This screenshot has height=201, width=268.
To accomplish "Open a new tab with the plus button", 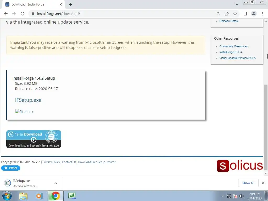I will pyautogui.click(x=71, y=5).
